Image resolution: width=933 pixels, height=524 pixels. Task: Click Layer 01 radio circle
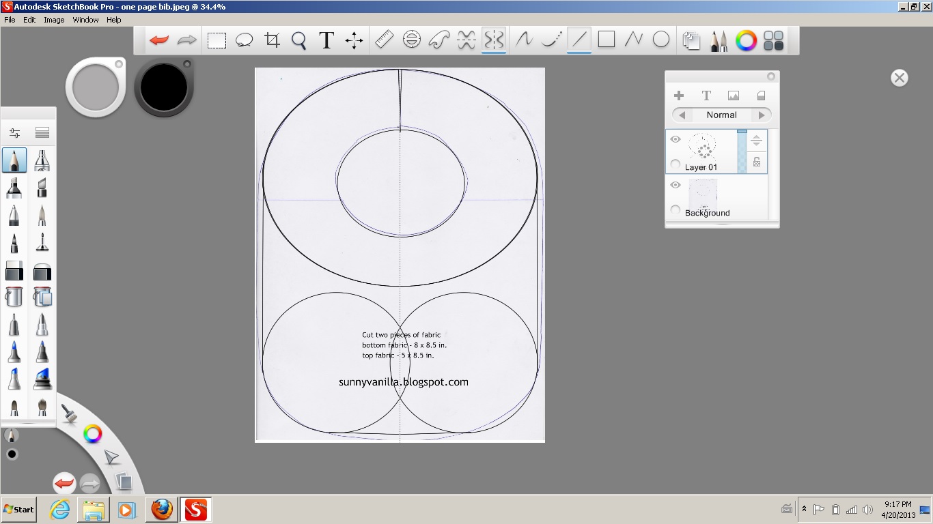[x=676, y=164]
